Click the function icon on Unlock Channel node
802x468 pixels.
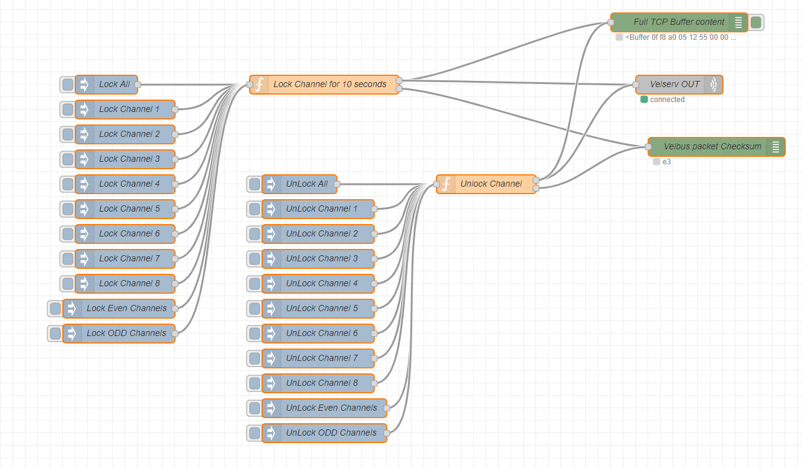tap(446, 184)
